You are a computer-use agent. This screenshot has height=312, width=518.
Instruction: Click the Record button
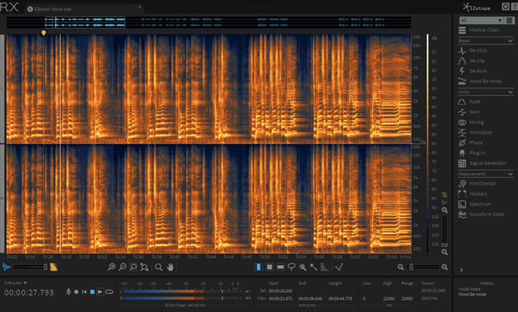(x=77, y=292)
